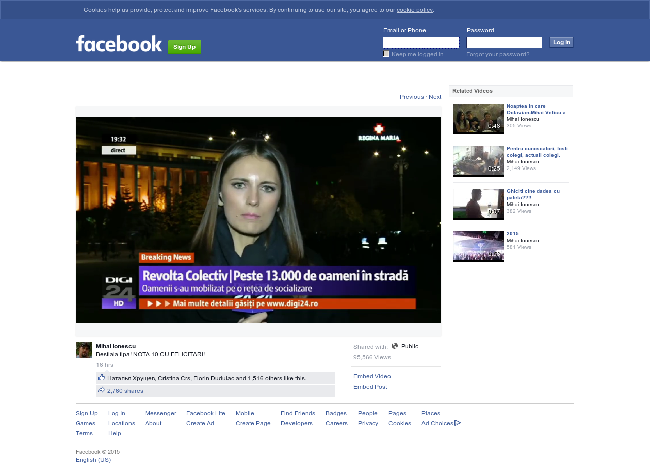Click the likes summary text

coord(207,378)
